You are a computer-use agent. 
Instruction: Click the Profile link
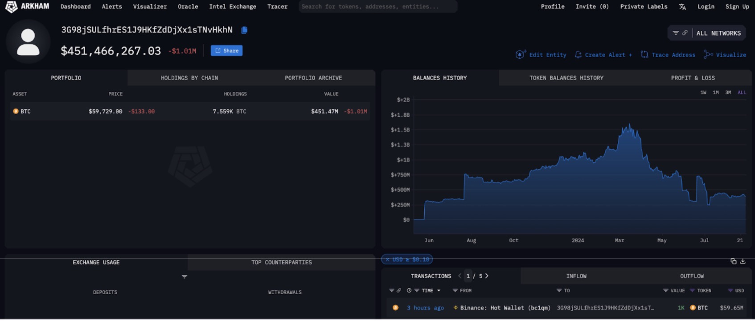(553, 7)
